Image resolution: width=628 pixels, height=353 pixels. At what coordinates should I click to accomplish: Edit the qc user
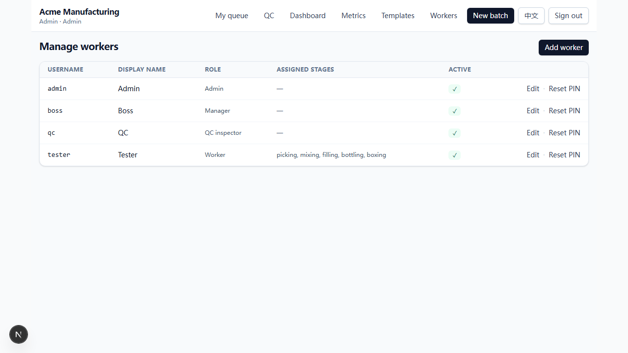point(533,133)
